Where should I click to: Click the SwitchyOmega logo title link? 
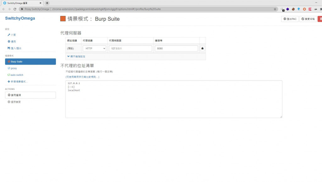[20, 18]
